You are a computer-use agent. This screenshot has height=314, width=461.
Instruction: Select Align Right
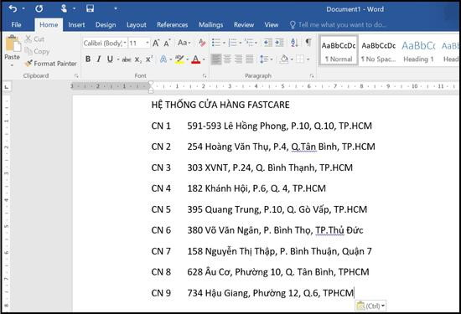(x=238, y=59)
